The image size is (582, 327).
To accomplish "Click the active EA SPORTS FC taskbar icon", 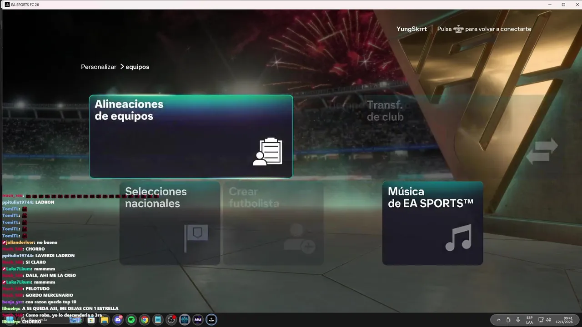I will [211, 320].
